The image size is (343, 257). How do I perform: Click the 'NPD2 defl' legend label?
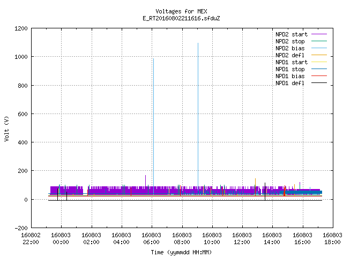coord(290,55)
